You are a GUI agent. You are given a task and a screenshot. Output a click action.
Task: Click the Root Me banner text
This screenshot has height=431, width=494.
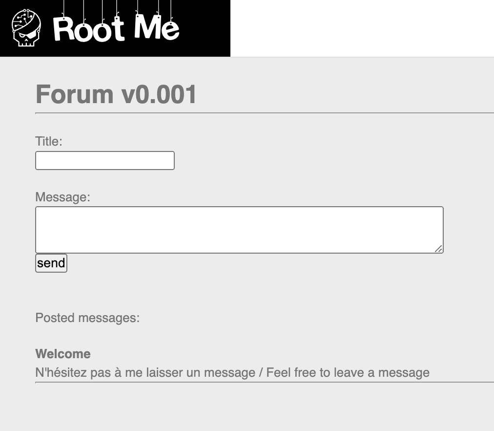(x=116, y=28)
